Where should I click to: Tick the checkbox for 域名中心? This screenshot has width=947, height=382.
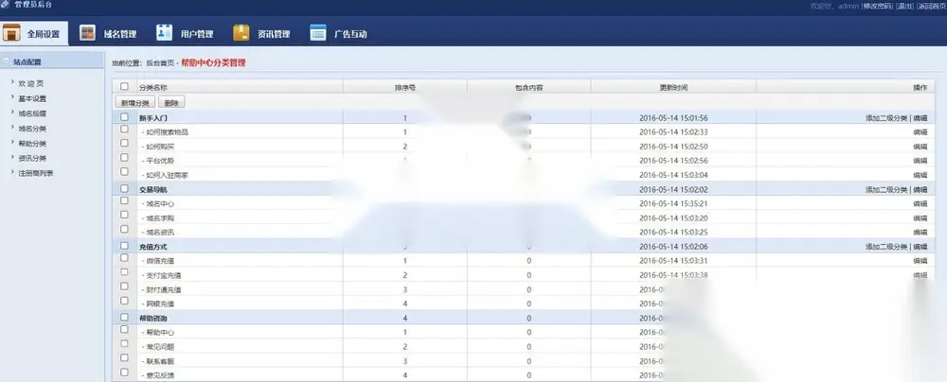[124, 200]
